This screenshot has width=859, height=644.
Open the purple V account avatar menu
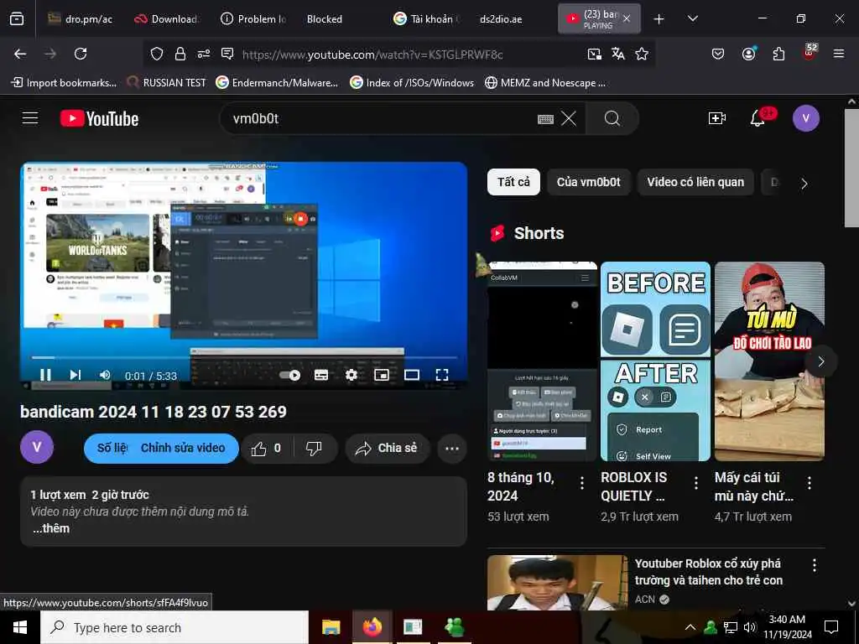tap(805, 118)
